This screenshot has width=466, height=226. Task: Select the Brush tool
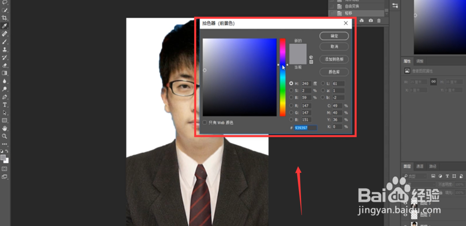(5, 41)
